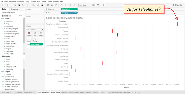This screenshot has height=94, width=185.
Task: Click the Highlight pen toolbar icon
Action: (61, 5)
